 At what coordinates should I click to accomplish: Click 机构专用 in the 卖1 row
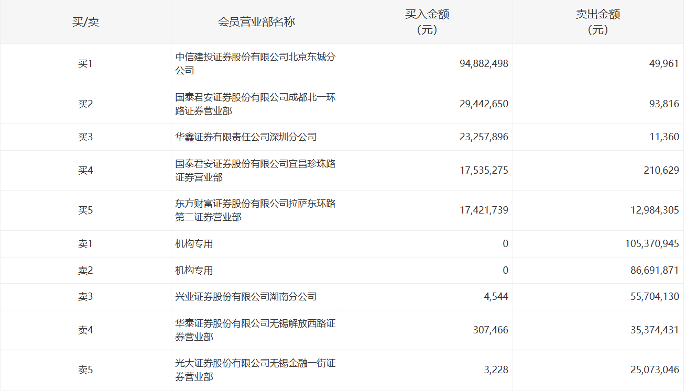(194, 244)
